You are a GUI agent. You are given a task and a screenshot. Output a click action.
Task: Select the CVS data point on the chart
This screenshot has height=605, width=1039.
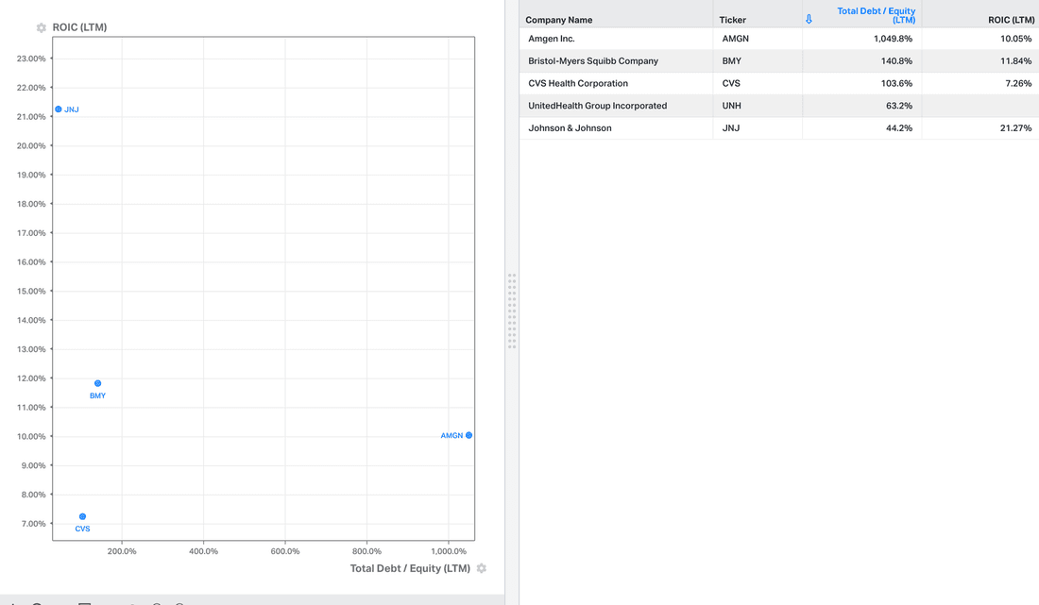point(82,517)
